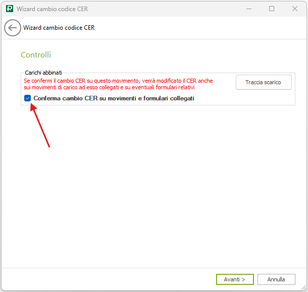
Task: Select the Carichi abbinati group label
Action: (x=43, y=73)
